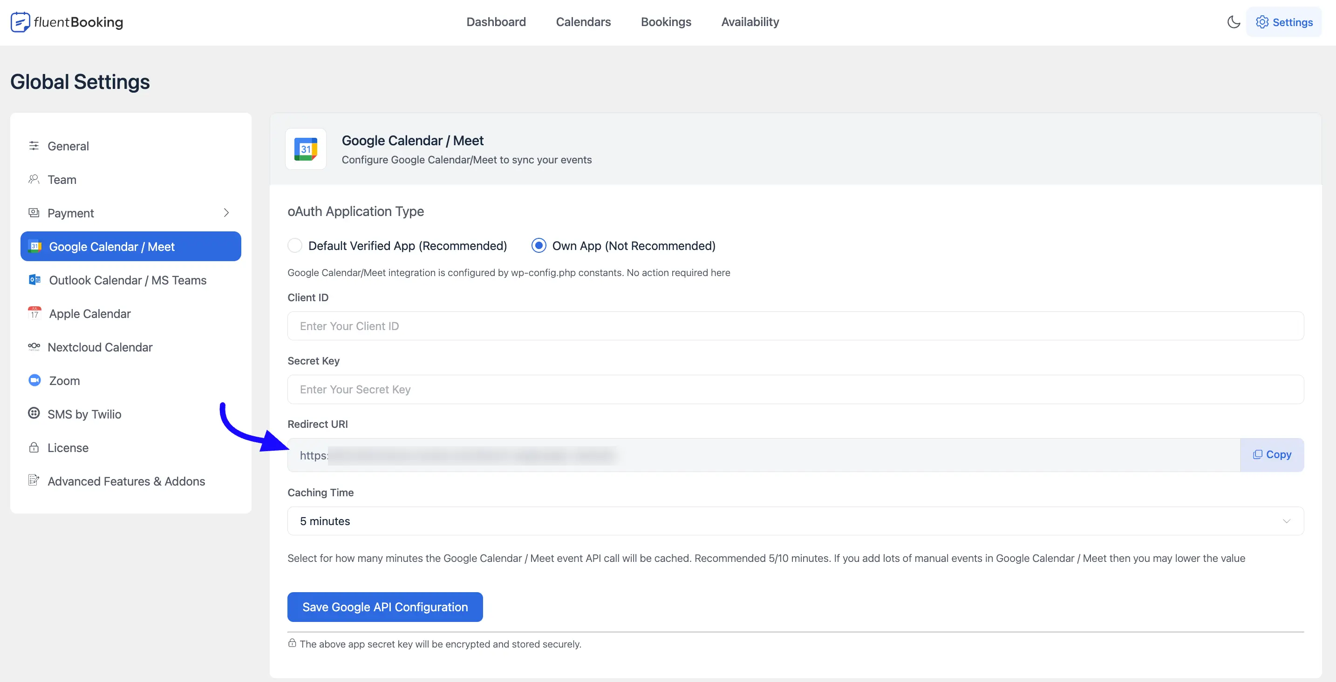1336x682 pixels.
Task: Open the Availability tab
Action: tap(750, 22)
